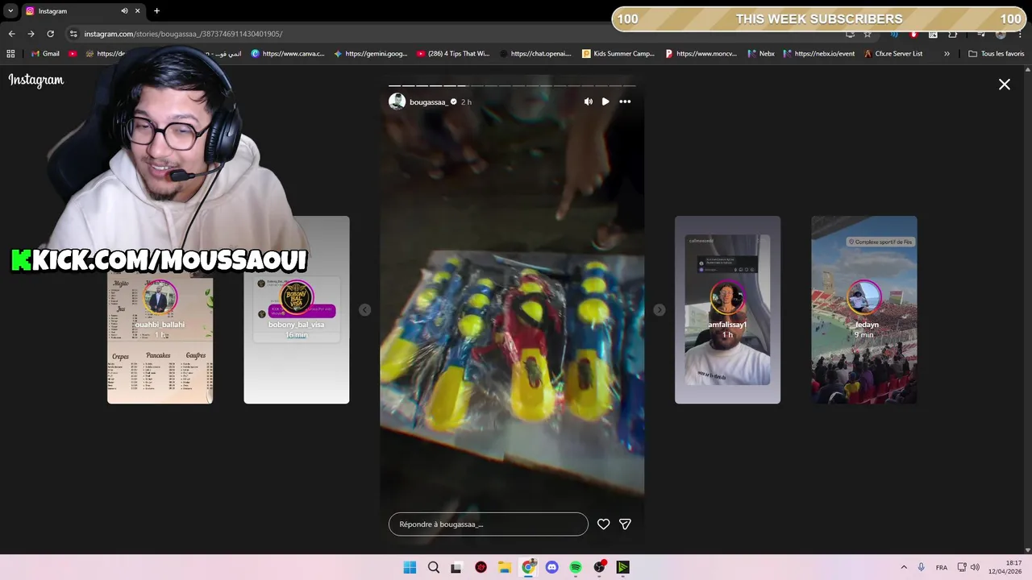Screen dimensions: 1032x580
Task: Open the 'Kids Summer Camp...' bookmark
Action: 618,54
